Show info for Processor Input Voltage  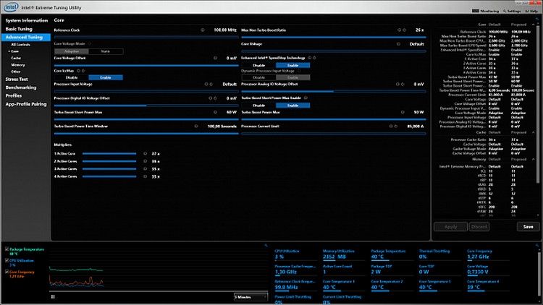click(x=206, y=84)
